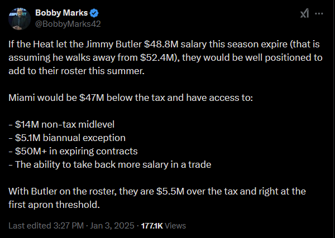
Task: Open the 177.1K view count
Action: (x=152, y=226)
